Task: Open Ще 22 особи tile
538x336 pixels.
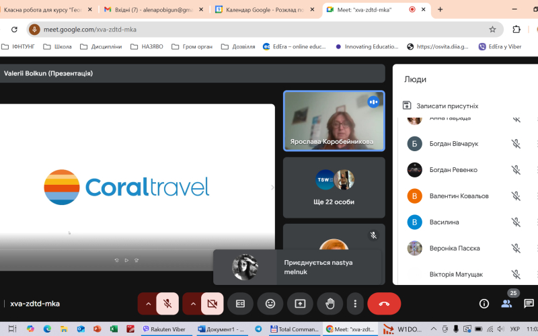Action: tap(334, 187)
